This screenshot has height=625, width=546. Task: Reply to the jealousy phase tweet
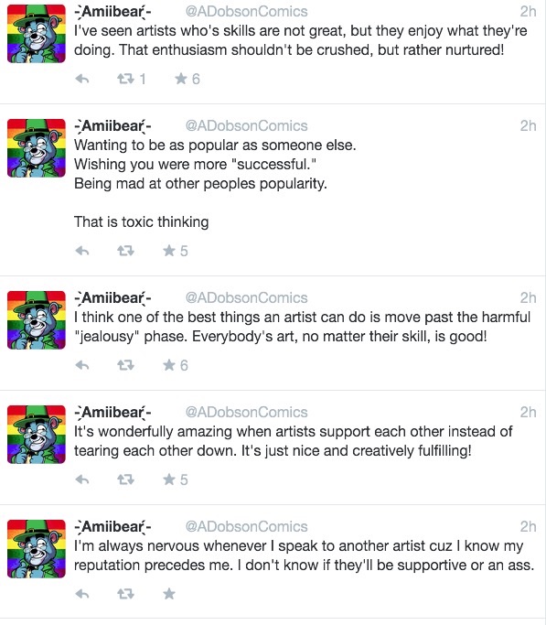[x=82, y=365]
